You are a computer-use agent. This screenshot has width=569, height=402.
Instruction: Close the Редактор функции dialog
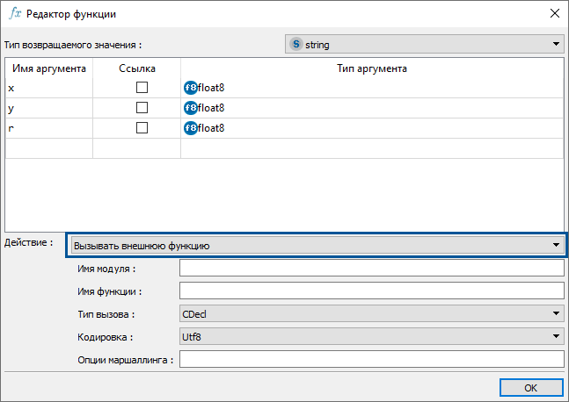pos(554,14)
